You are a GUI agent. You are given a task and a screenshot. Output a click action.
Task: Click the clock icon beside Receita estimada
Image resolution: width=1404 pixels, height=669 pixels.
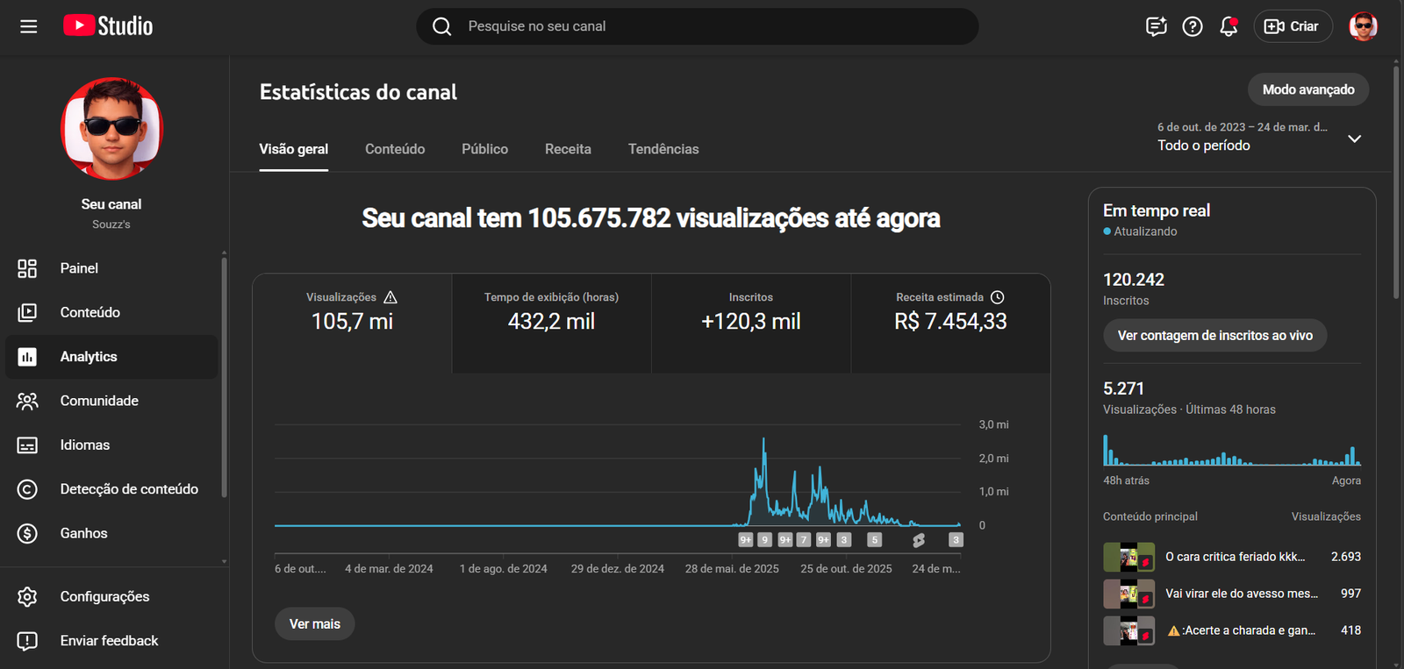coord(998,297)
